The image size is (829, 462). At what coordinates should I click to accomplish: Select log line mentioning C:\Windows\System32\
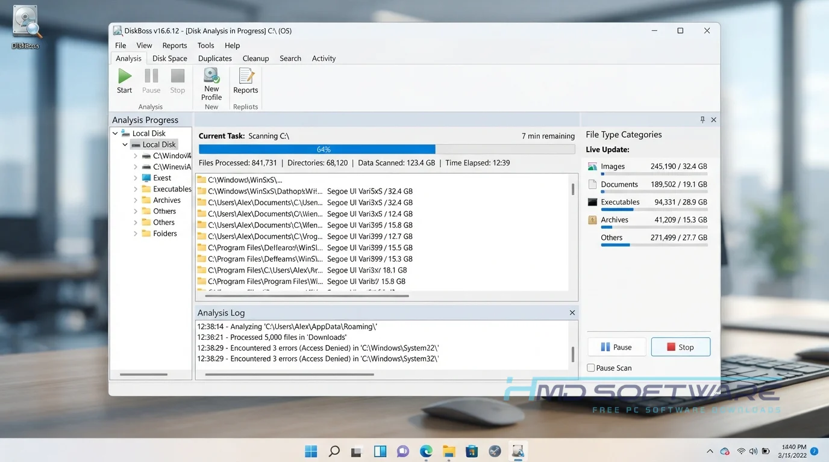pos(318,359)
